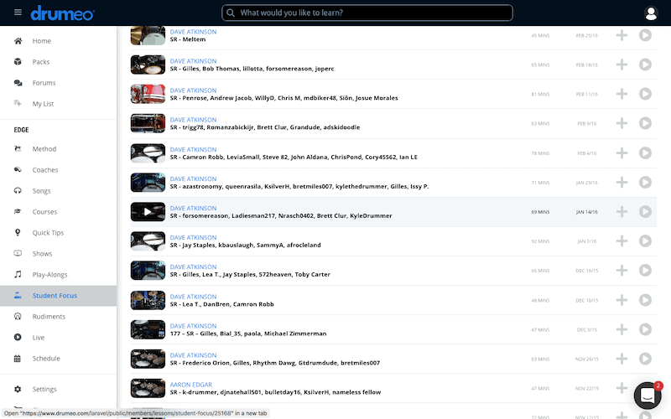The height and width of the screenshot is (419, 671).
Task: Focus the 'What would you like to learn?' search field
Action: click(x=367, y=13)
